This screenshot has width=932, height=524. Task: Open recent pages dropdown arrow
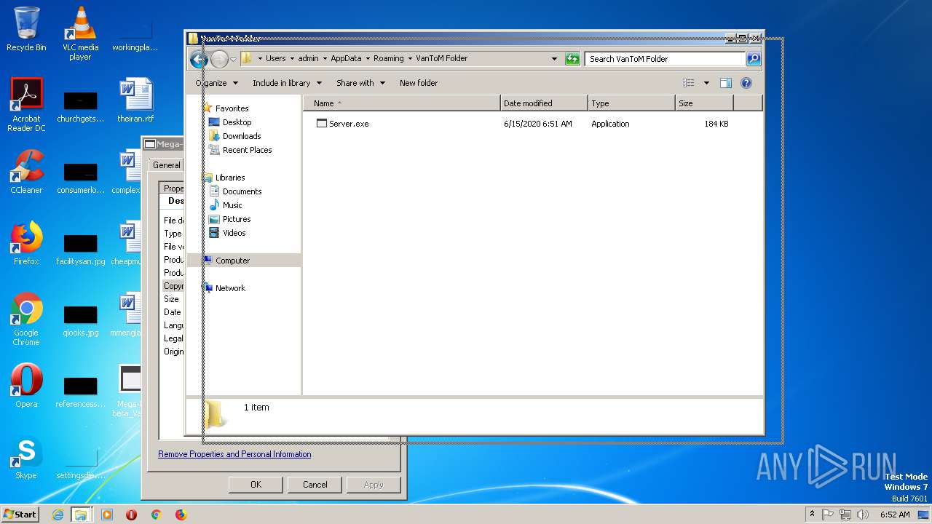(x=233, y=59)
